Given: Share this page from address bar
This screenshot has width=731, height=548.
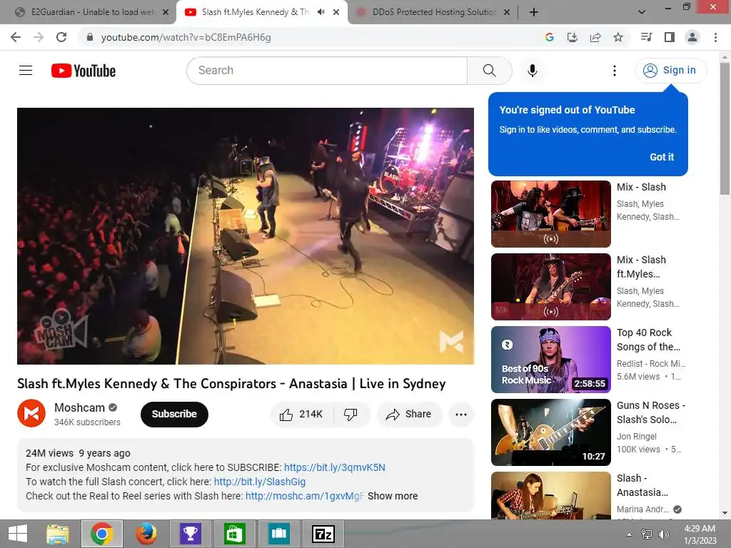Looking at the screenshot, I should click(595, 37).
